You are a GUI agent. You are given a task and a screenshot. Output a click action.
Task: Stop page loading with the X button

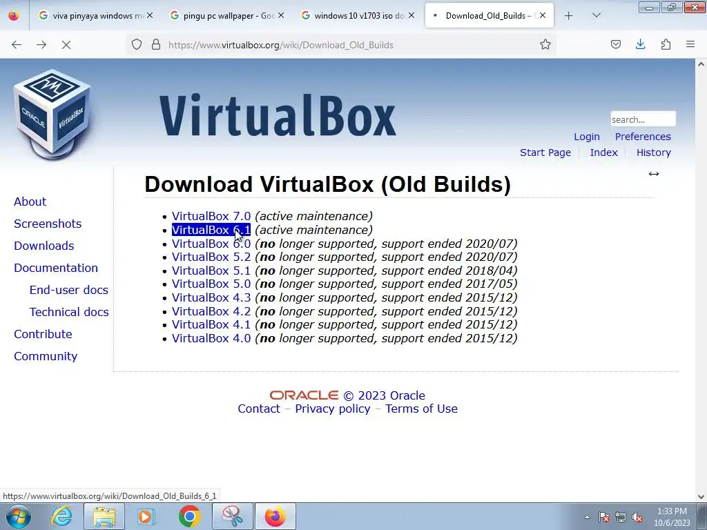coord(66,45)
